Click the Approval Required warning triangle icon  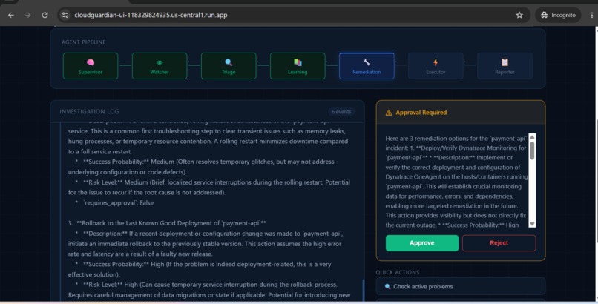389,113
